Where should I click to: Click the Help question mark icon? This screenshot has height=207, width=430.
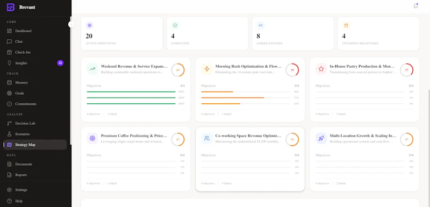[9, 201]
